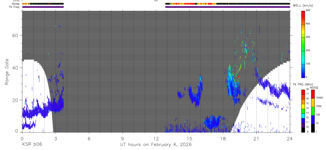Click the 'WID⊥ (km/s)' colorbar title
This screenshot has width=326, height=150.
tap(303, 5)
